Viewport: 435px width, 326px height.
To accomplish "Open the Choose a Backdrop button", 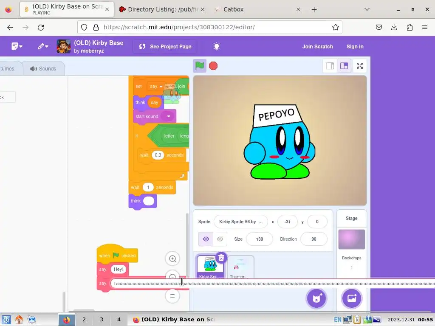I will pyautogui.click(x=351, y=298).
